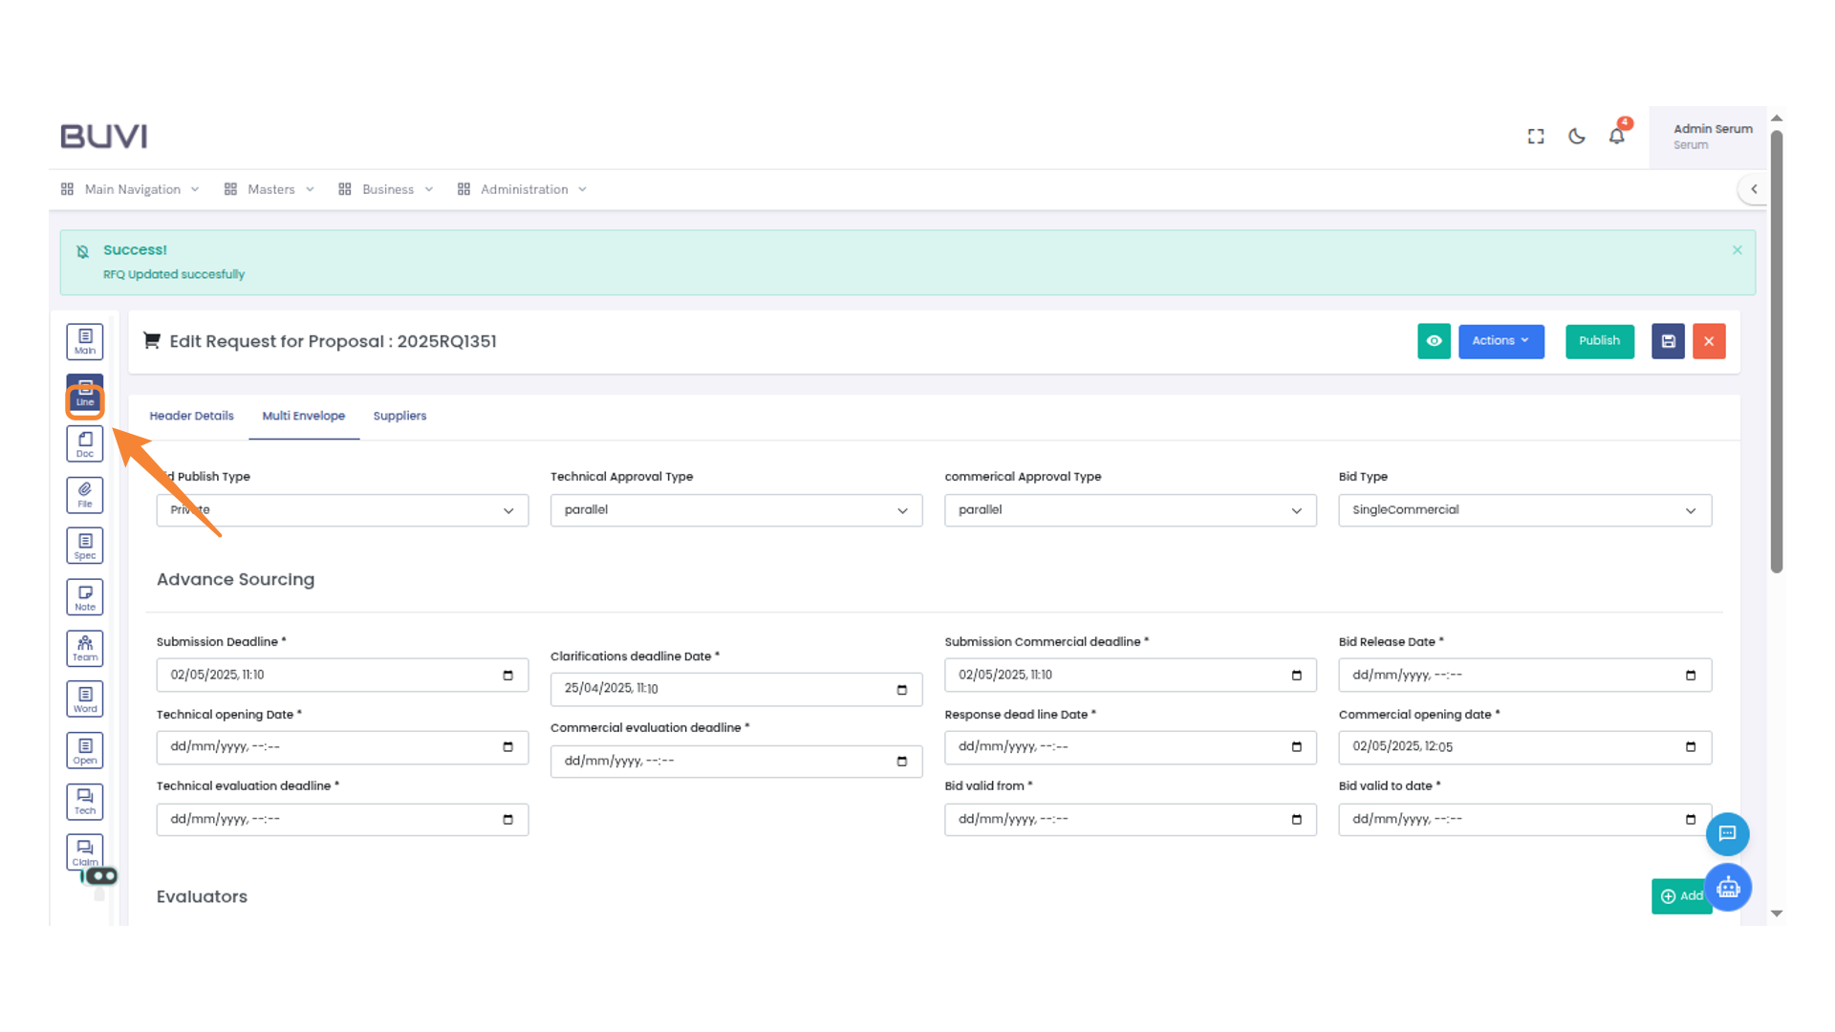The image size is (1835, 1032).
Task: Open the Team sidebar icon
Action: (85, 648)
